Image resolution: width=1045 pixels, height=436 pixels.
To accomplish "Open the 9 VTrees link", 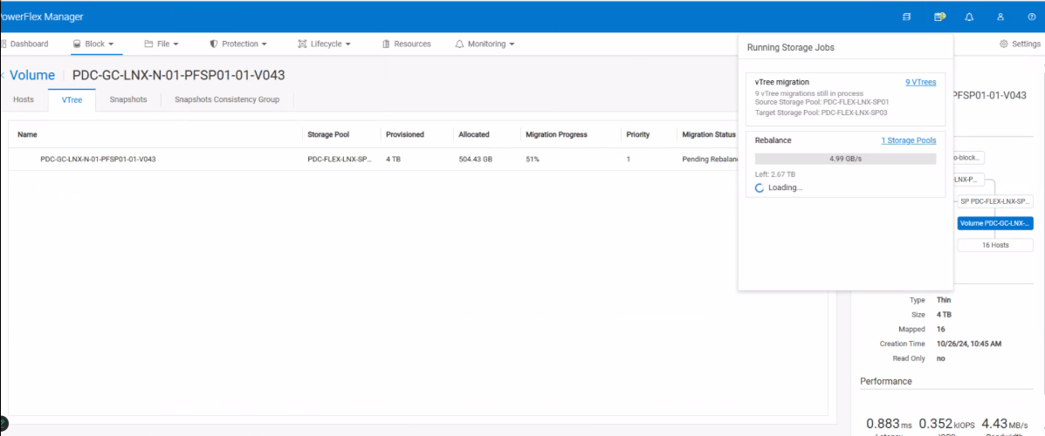I will coord(920,83).
